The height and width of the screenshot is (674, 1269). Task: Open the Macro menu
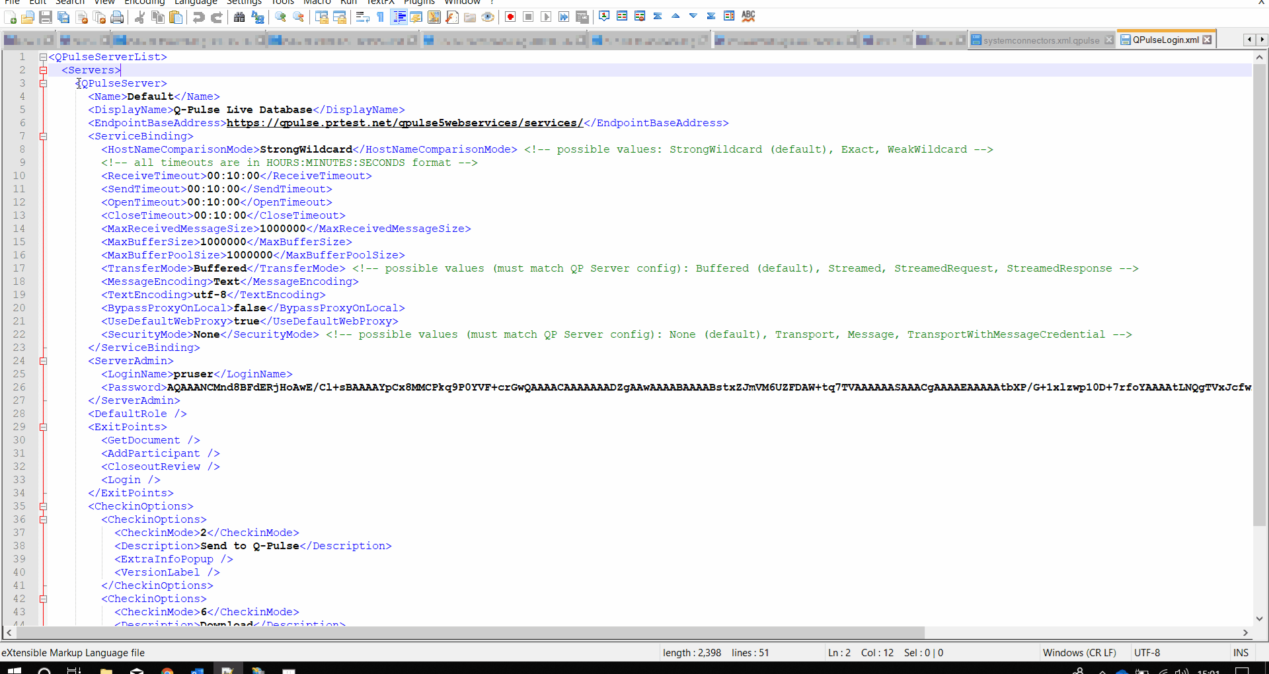coord(317,2)
